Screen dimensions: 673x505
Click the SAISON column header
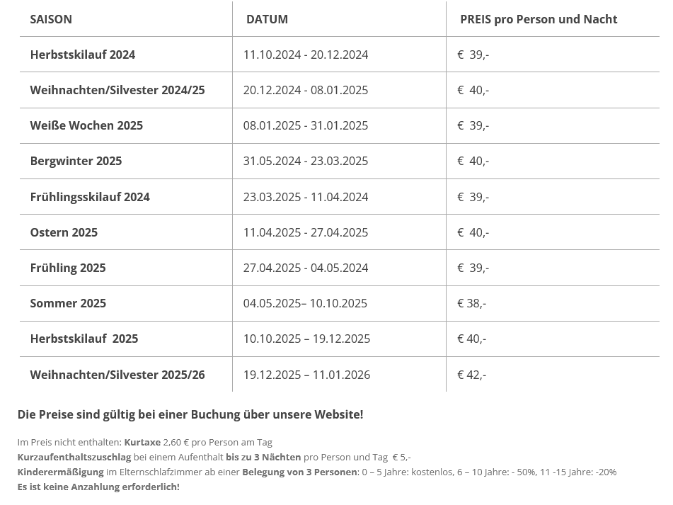point(51,19)
